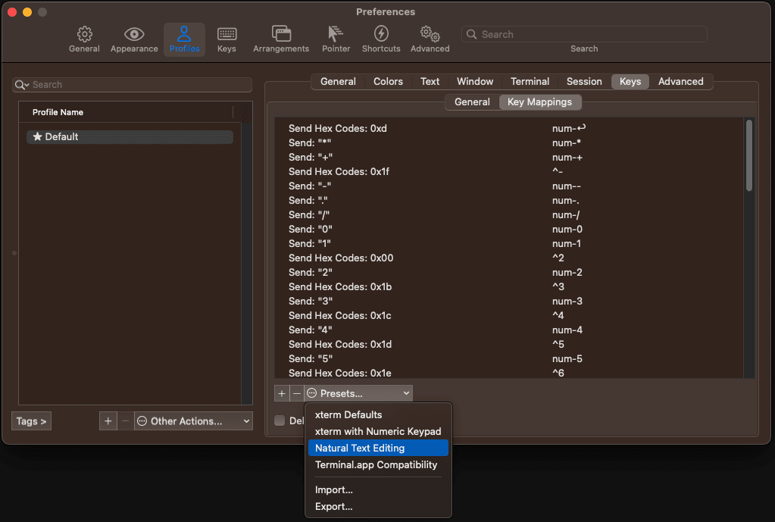Click the Preferences search field
The height and width of the screenshot is (522, 775).
click(x=584, y=34)
